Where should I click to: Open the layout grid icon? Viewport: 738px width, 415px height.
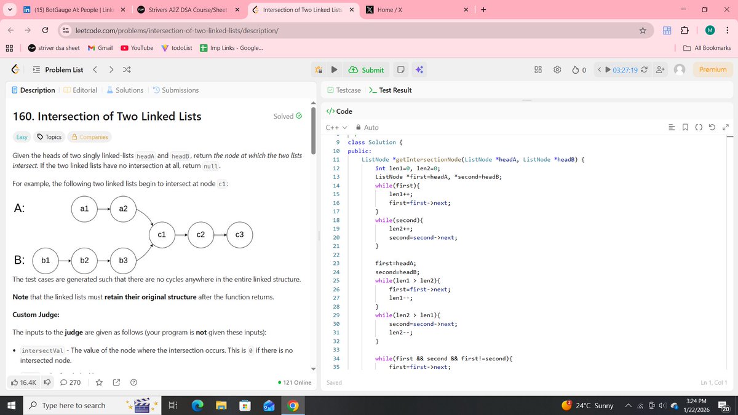pyautogui.click(x=538, y=70)
